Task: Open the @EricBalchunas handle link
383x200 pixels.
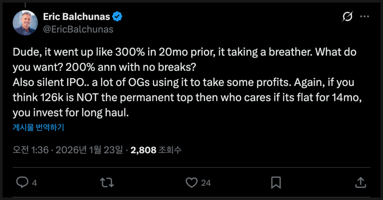Action: [x=78, y=29]
